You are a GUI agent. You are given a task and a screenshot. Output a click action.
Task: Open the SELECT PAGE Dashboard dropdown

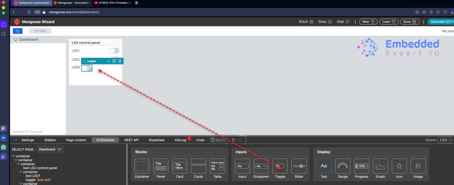(x=51, y=150)
